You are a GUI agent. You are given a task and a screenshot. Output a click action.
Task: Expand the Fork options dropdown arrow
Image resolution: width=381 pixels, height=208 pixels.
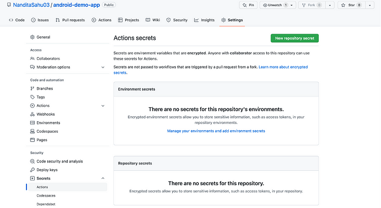[330, 5]
